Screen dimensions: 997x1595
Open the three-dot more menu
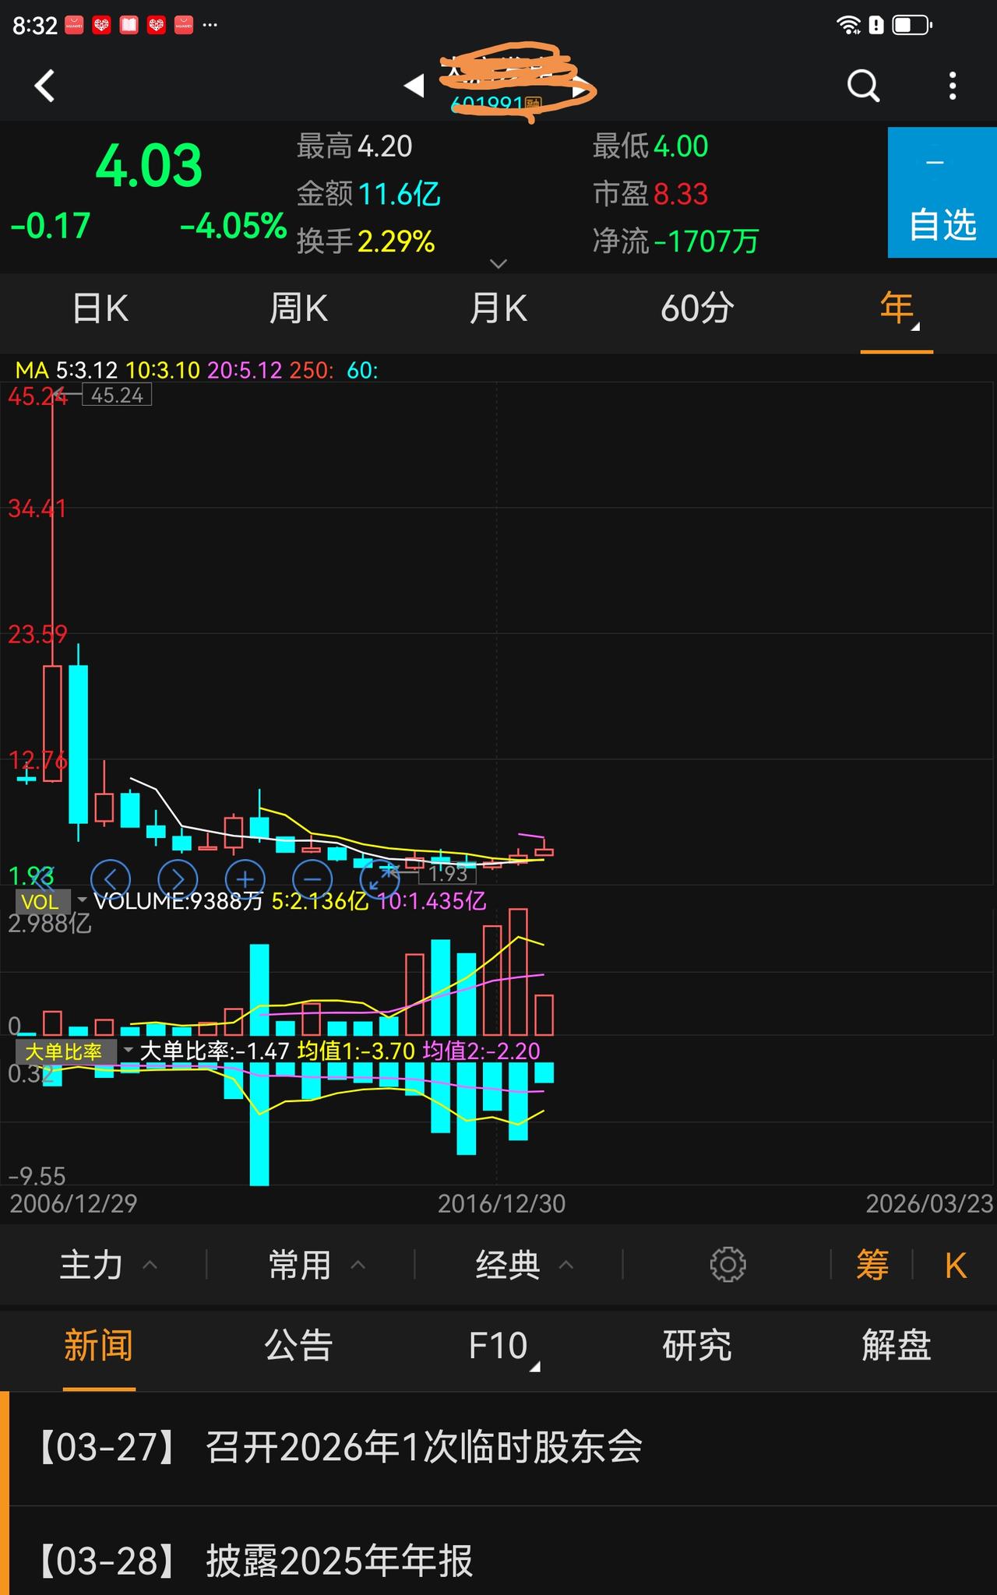tap(953, 86)
